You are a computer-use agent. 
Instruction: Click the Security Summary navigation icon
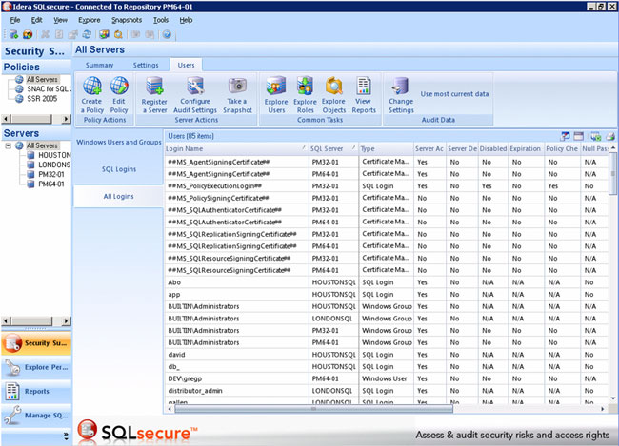12,343
